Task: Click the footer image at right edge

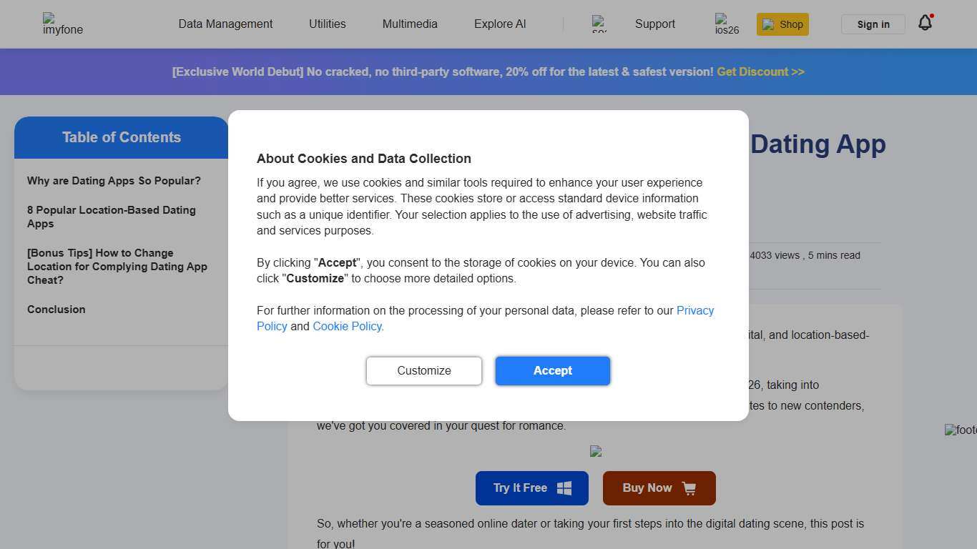Action: tap(961, 430)
